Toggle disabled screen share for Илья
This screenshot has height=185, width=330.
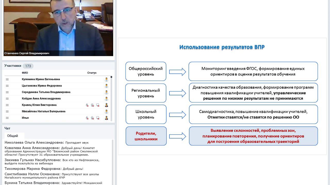(x=98, y=118)
